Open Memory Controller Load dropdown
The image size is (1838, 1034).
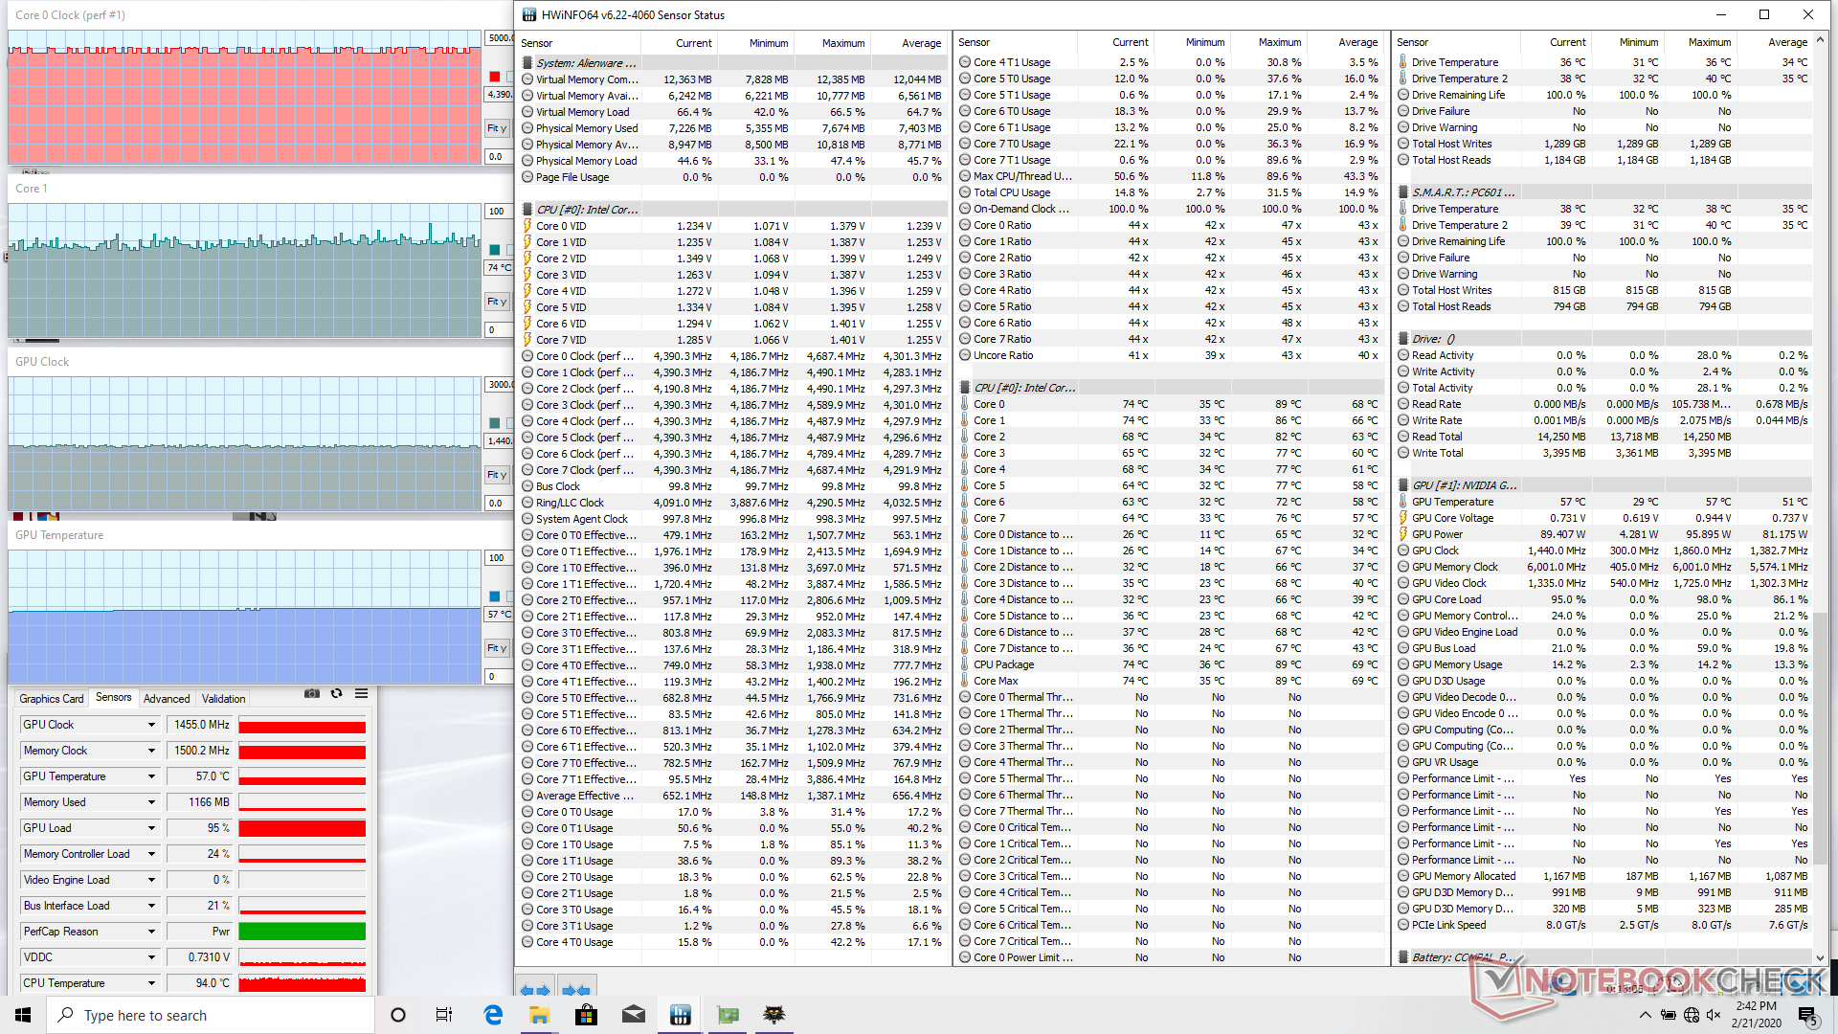151,855
